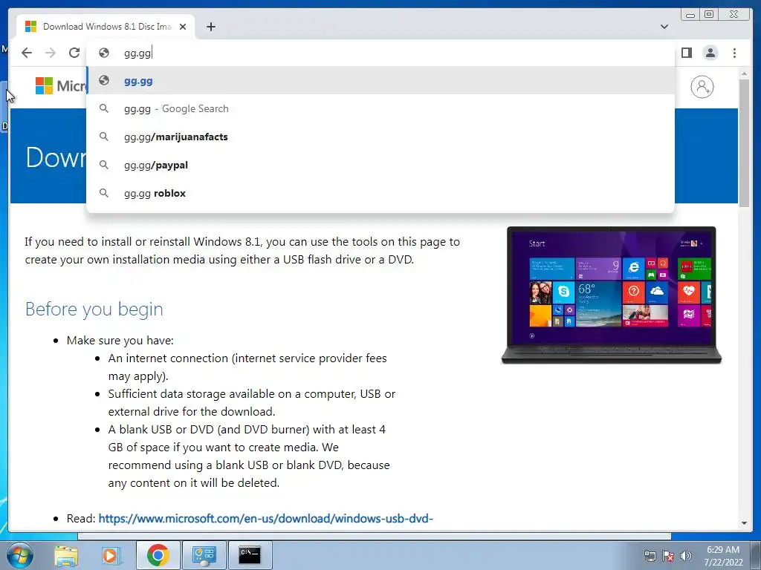761x570 pixels.
Task: Close the Download Windows 8.1 Disc Image tab
Action: coord(183,27)
